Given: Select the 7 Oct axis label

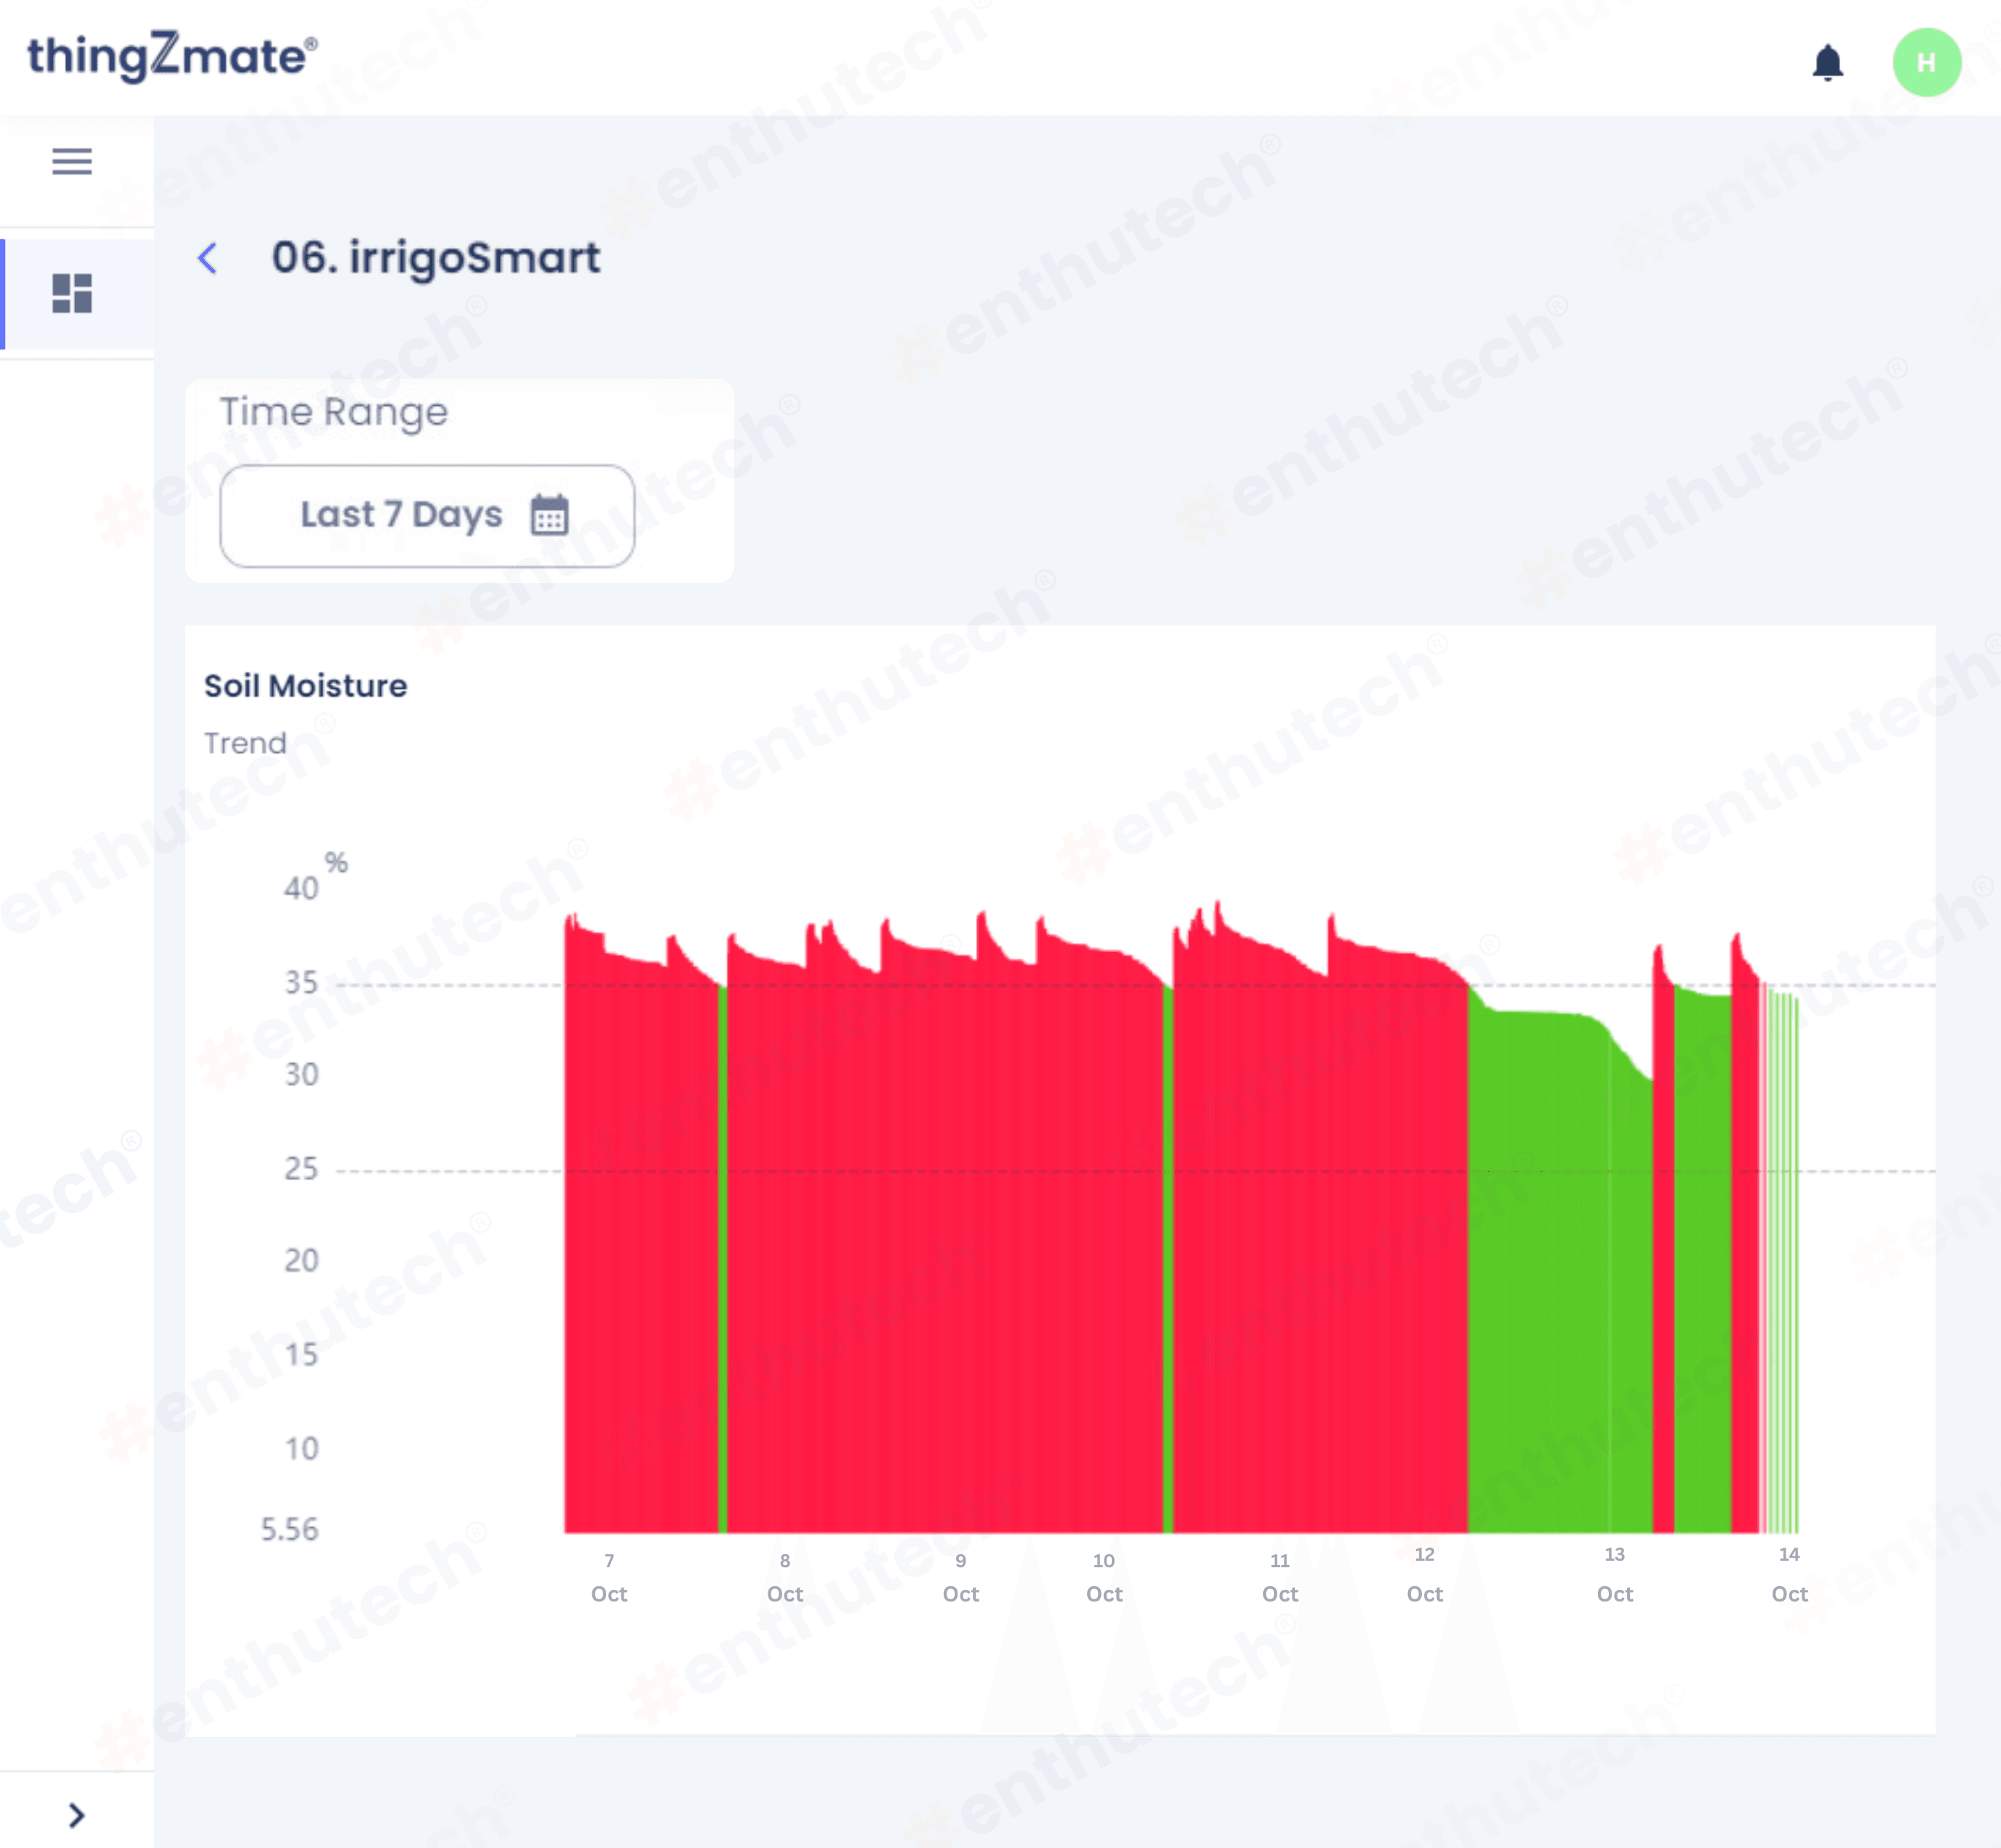Looking at the screenshot, I should (x=608, y=1577).
